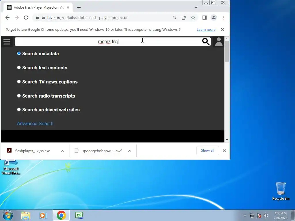Click the Show desktop button
This screenshot has height=221, width=295.
coord(293,215)
